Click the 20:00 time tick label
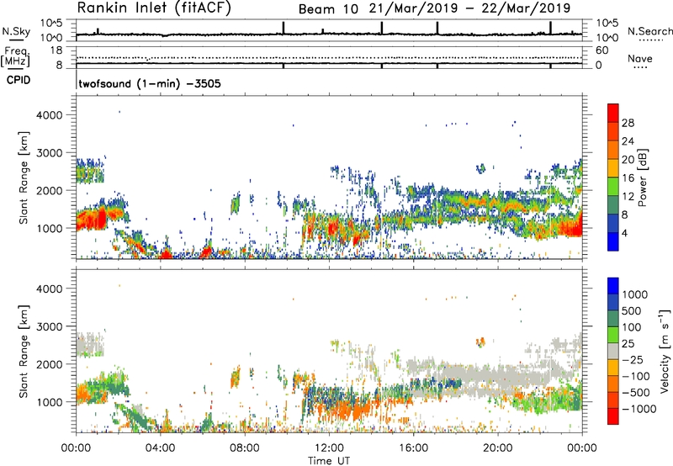Screen dimensions: 673x466 tap(497, 448)
